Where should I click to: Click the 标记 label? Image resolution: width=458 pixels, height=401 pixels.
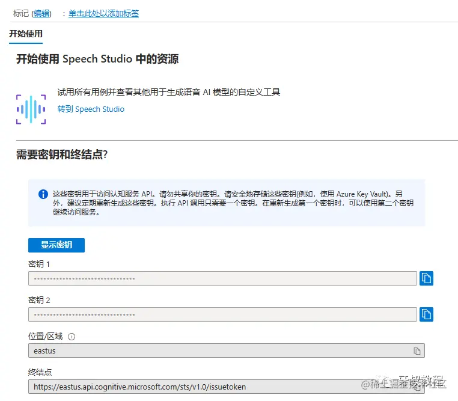[x=21, y=13]
